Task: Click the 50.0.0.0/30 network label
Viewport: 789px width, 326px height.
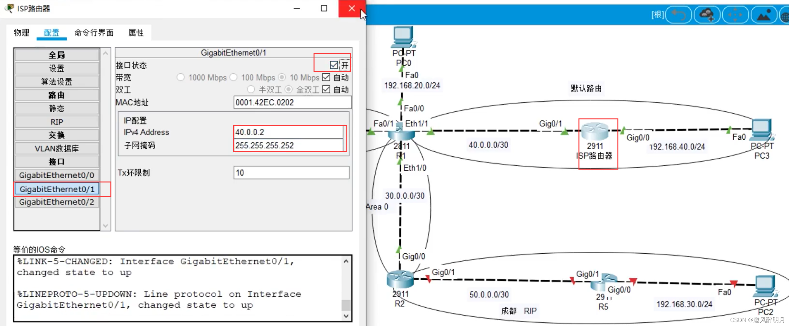Action: tap(489, 294)
